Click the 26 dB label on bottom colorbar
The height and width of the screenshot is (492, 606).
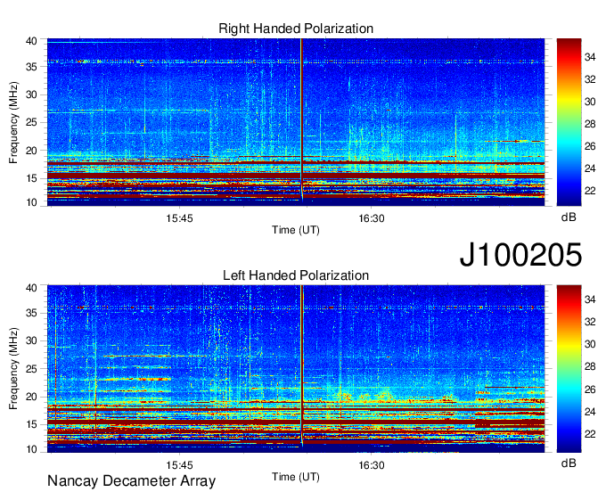pos(590,389)
